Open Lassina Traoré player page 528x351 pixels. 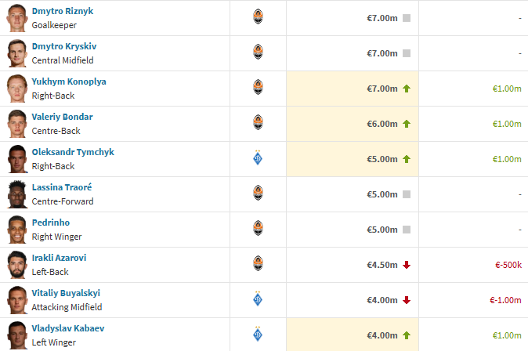tap(62, 187)
